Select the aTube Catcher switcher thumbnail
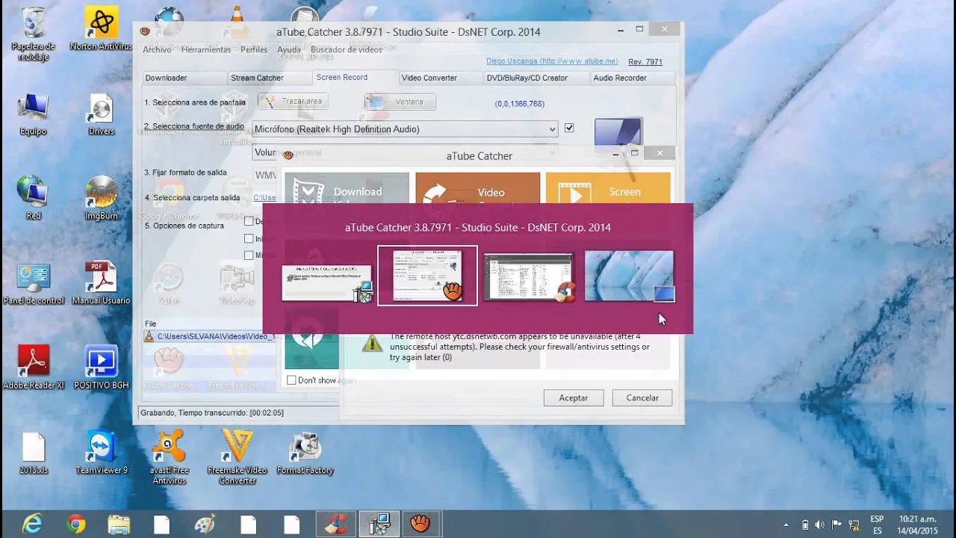956x538 pixels. [x=427, y=276]
